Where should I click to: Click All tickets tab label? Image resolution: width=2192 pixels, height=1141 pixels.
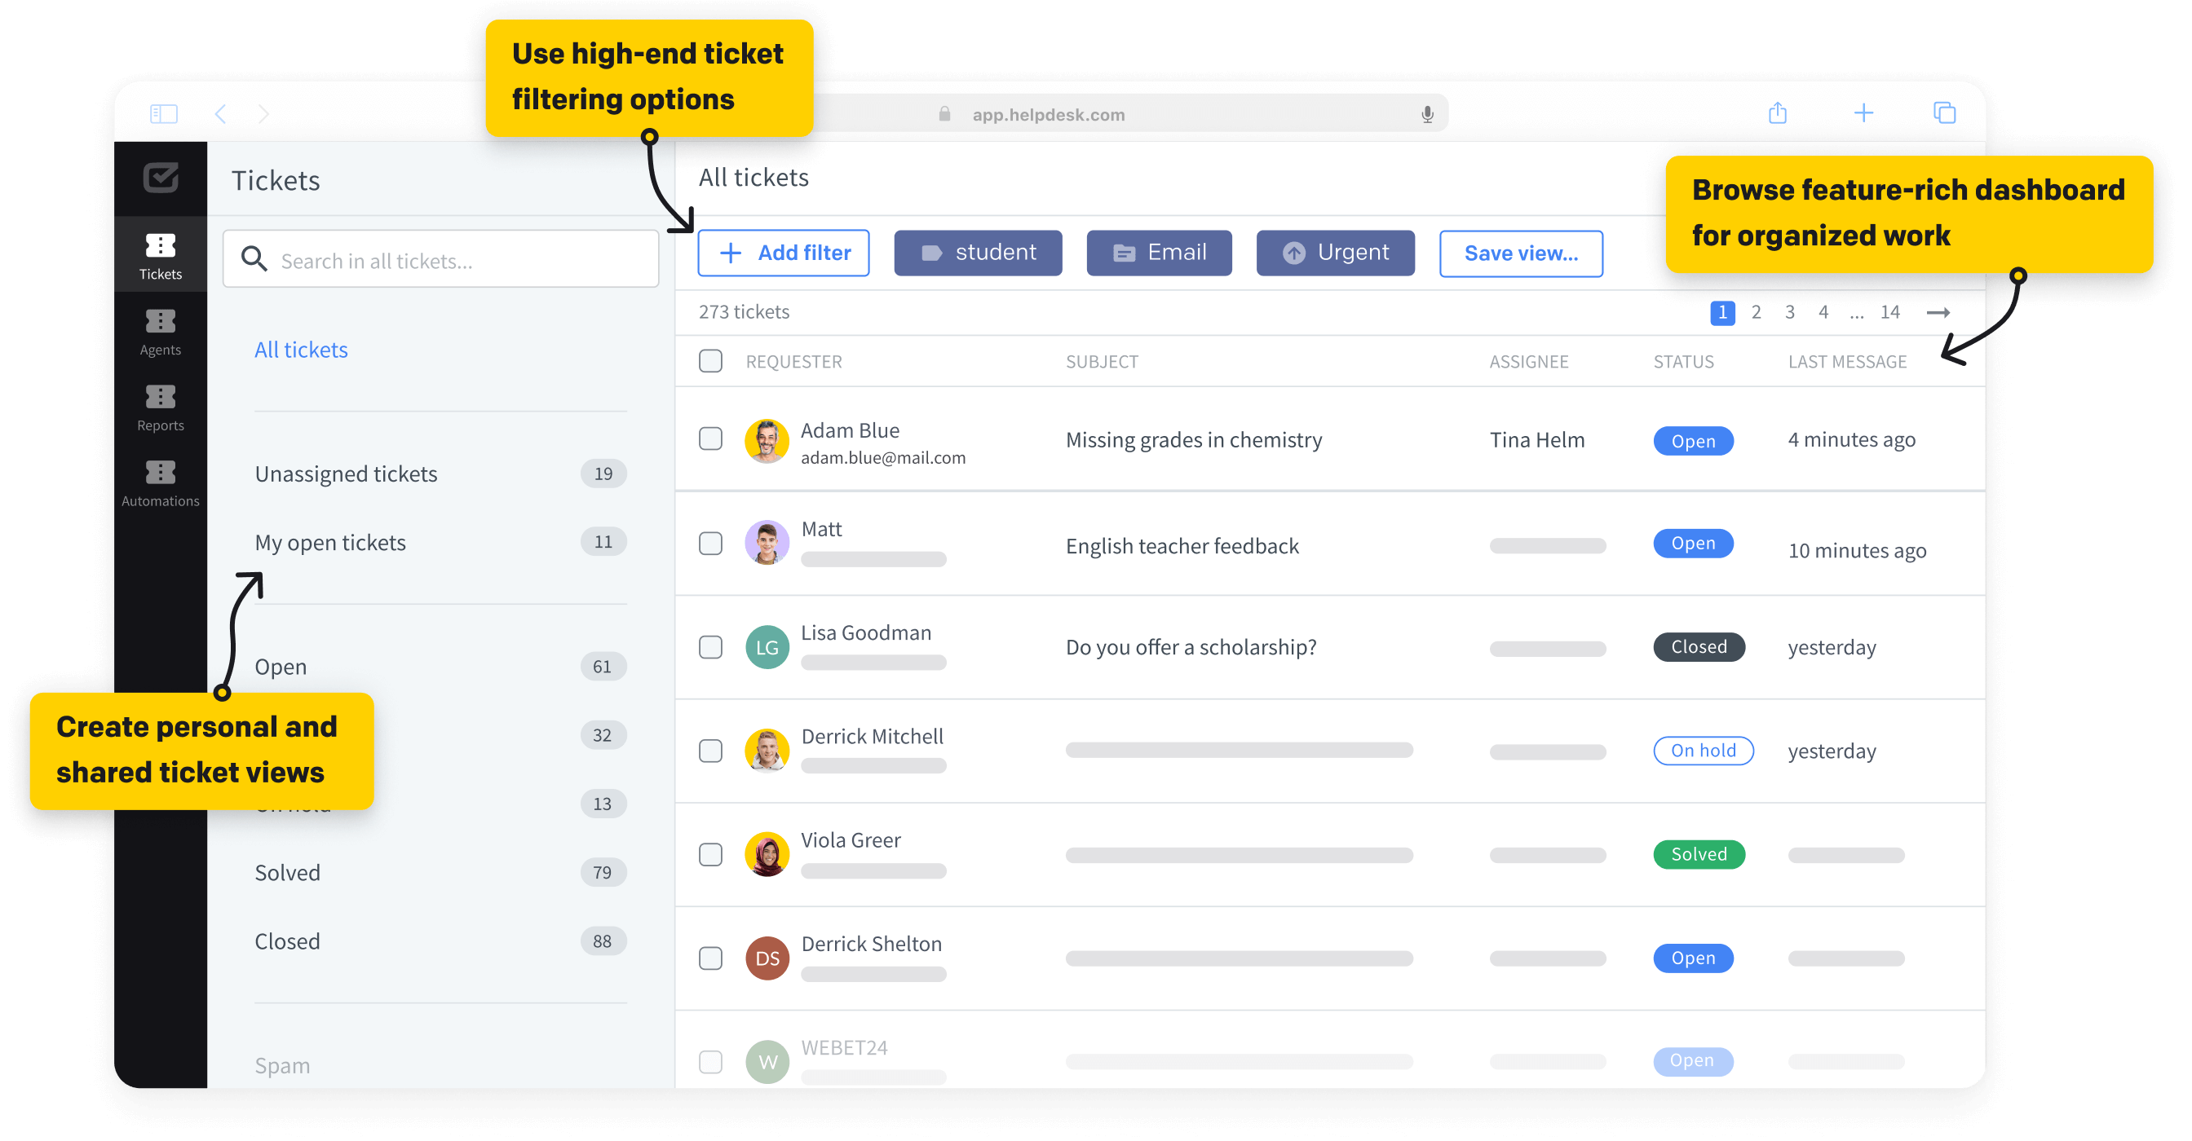click(302, 349)
